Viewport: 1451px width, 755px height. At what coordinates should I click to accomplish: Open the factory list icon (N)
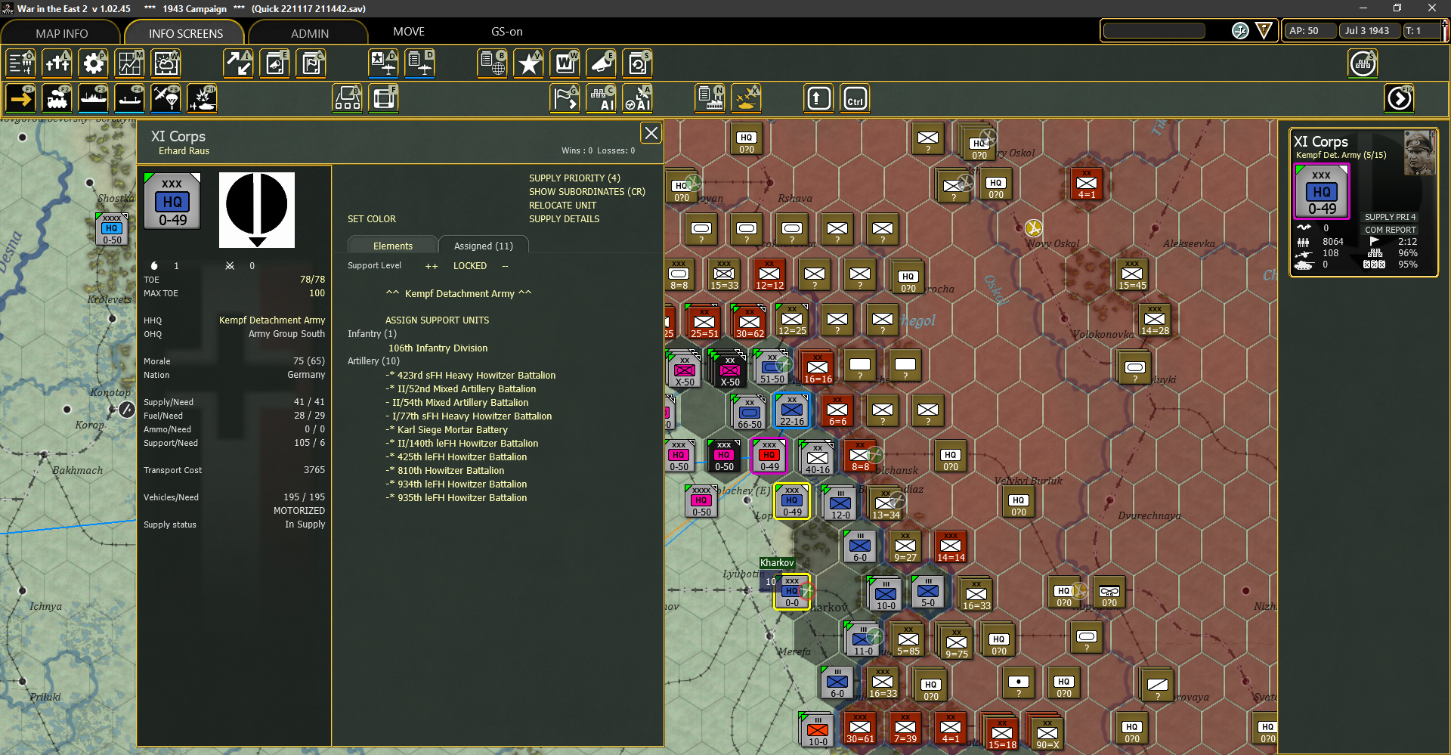tap(710, 98)
